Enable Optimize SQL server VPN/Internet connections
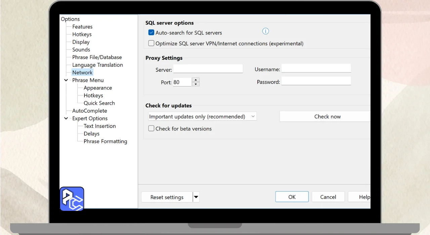Viewport: 430px width, 235px height. (x=151, y=43)
